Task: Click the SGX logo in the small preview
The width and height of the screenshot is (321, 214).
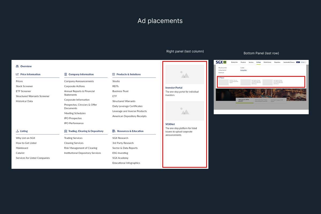Action: (x=221, y=62)
